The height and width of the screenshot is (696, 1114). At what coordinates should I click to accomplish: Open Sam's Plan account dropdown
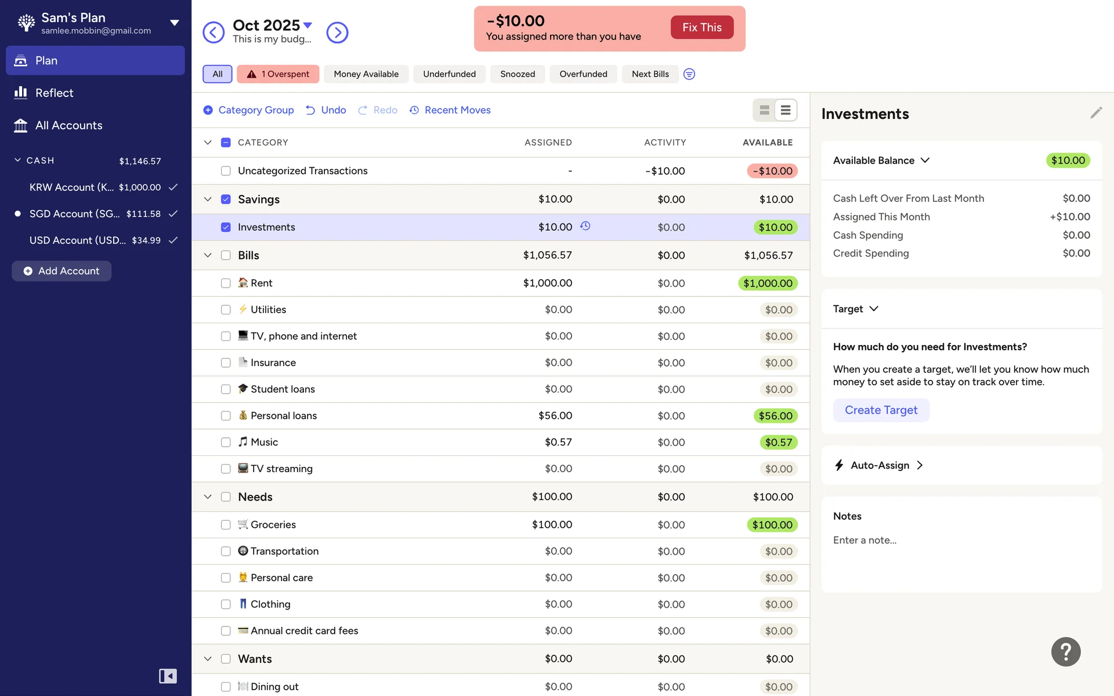pos(174,23)
